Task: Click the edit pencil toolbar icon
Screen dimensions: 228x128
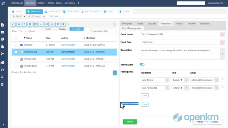Action: (x=13, y=24)
